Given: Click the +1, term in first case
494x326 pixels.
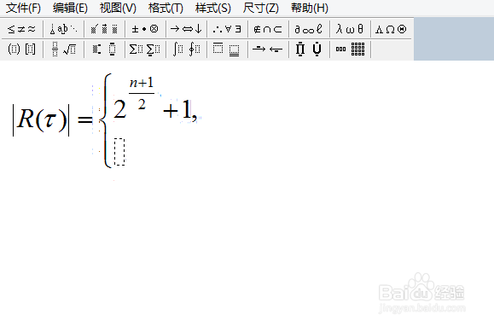Looking at the screenshot, I should coord(180,111).
